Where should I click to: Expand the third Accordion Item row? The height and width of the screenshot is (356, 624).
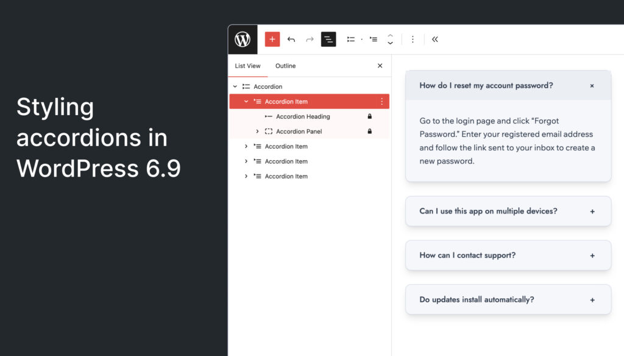(x=246, y=161)
